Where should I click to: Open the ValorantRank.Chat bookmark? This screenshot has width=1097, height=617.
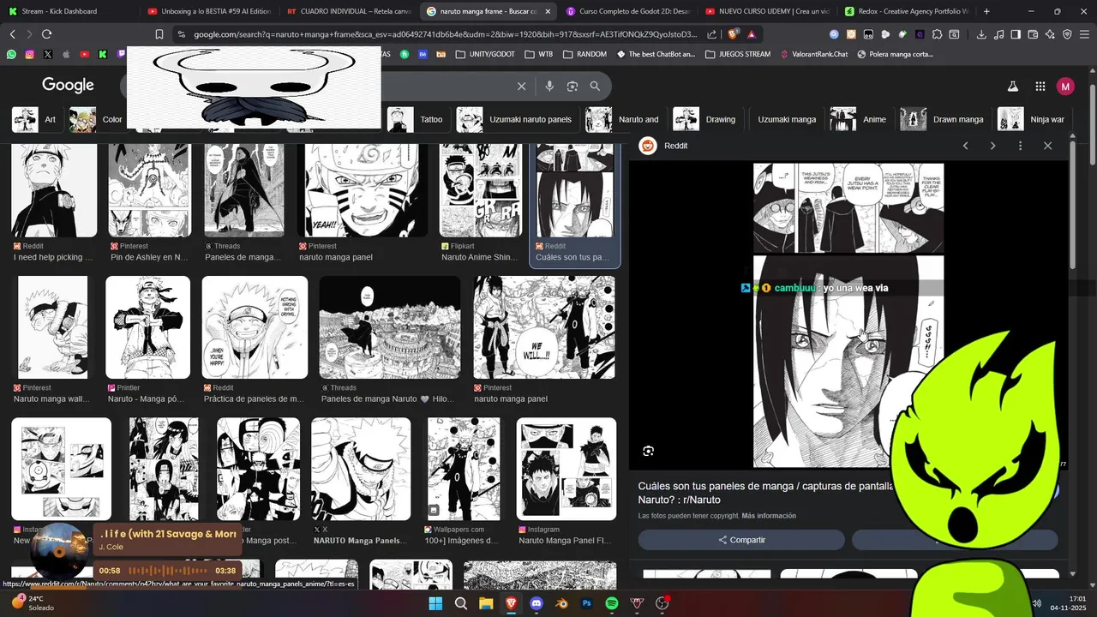(814, 54)
